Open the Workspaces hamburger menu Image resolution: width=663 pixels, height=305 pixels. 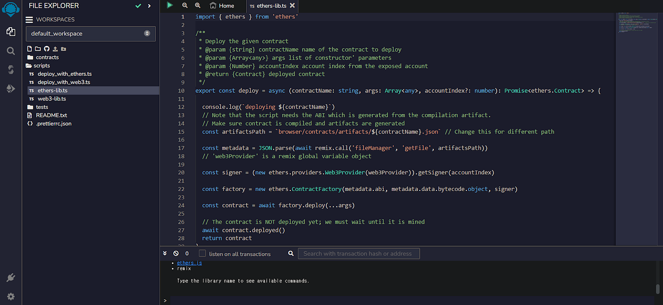[29, 19]
